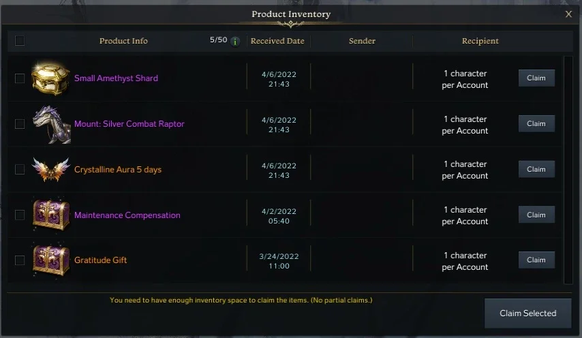Click the Maintenance Compensation purple chest icon
582x338 pixels.
pyautogui.click(x=51, y=215)
